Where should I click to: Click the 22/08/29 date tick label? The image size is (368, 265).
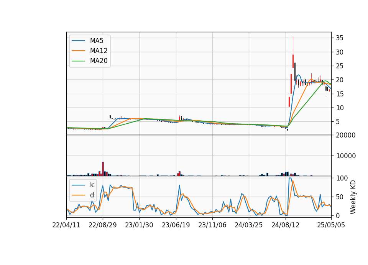(x=103, y=225)
